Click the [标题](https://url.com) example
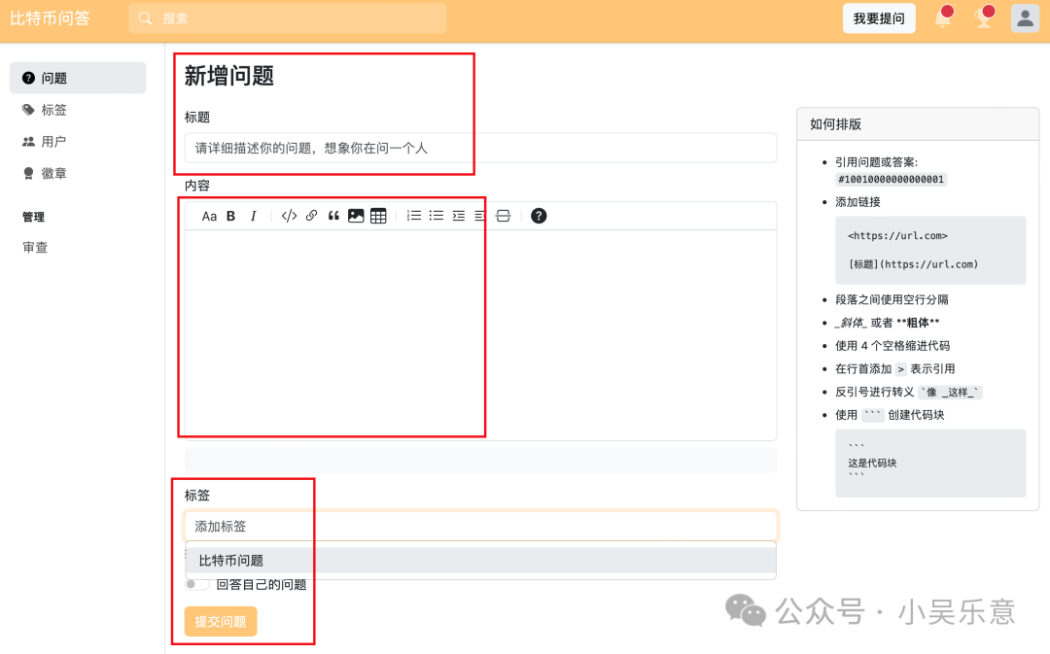This screenshot has width=1050, height=654. click(913, 264)
